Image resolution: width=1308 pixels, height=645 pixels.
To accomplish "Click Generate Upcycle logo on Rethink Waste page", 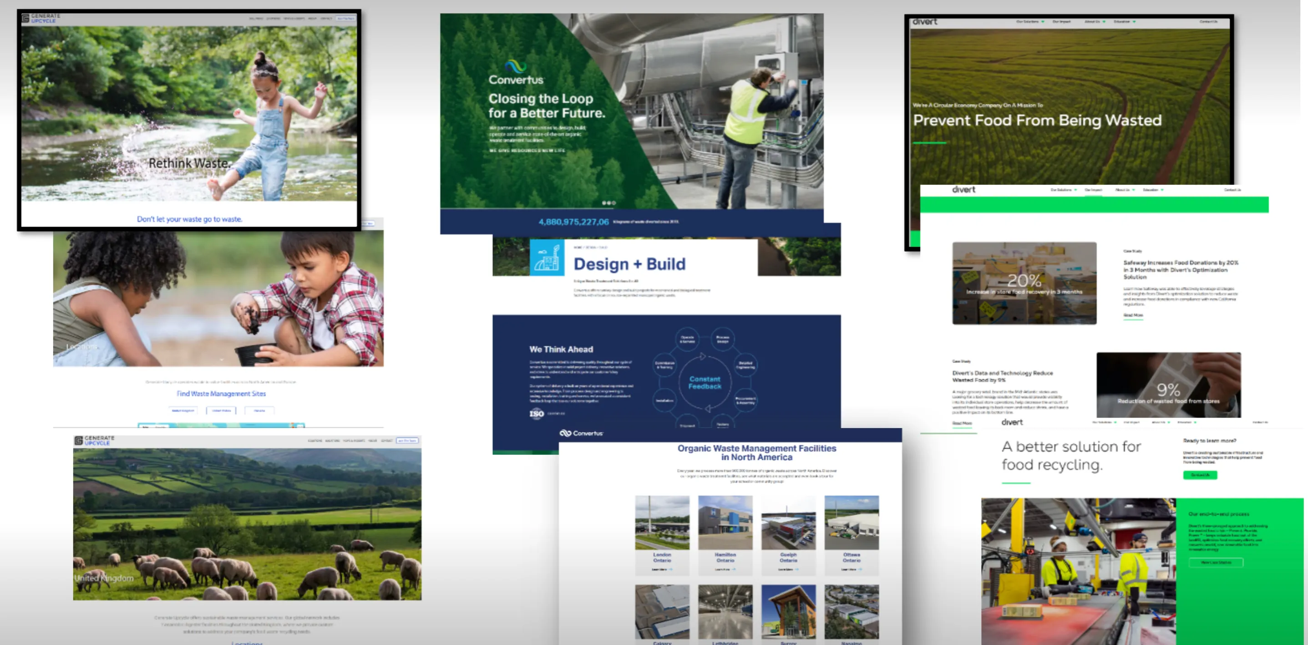I will coord(41,18).
